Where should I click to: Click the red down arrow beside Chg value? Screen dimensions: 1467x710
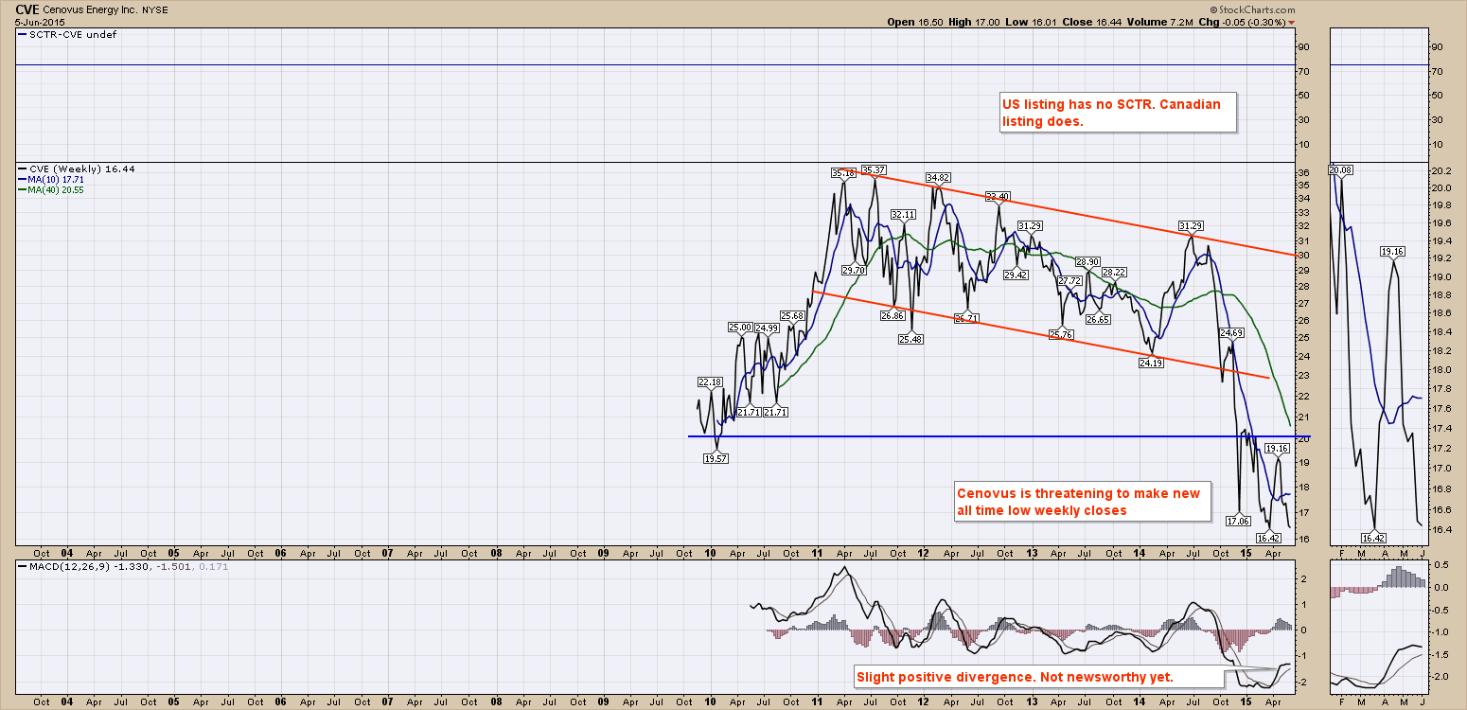coord(1292,22)
